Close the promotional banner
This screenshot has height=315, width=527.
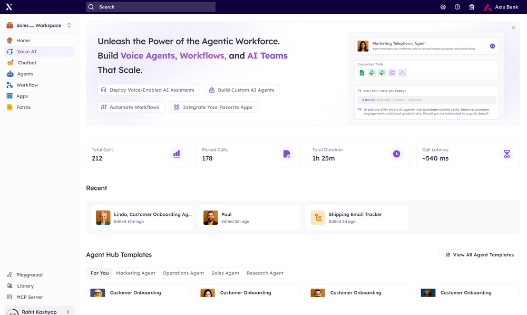point(513,28)
